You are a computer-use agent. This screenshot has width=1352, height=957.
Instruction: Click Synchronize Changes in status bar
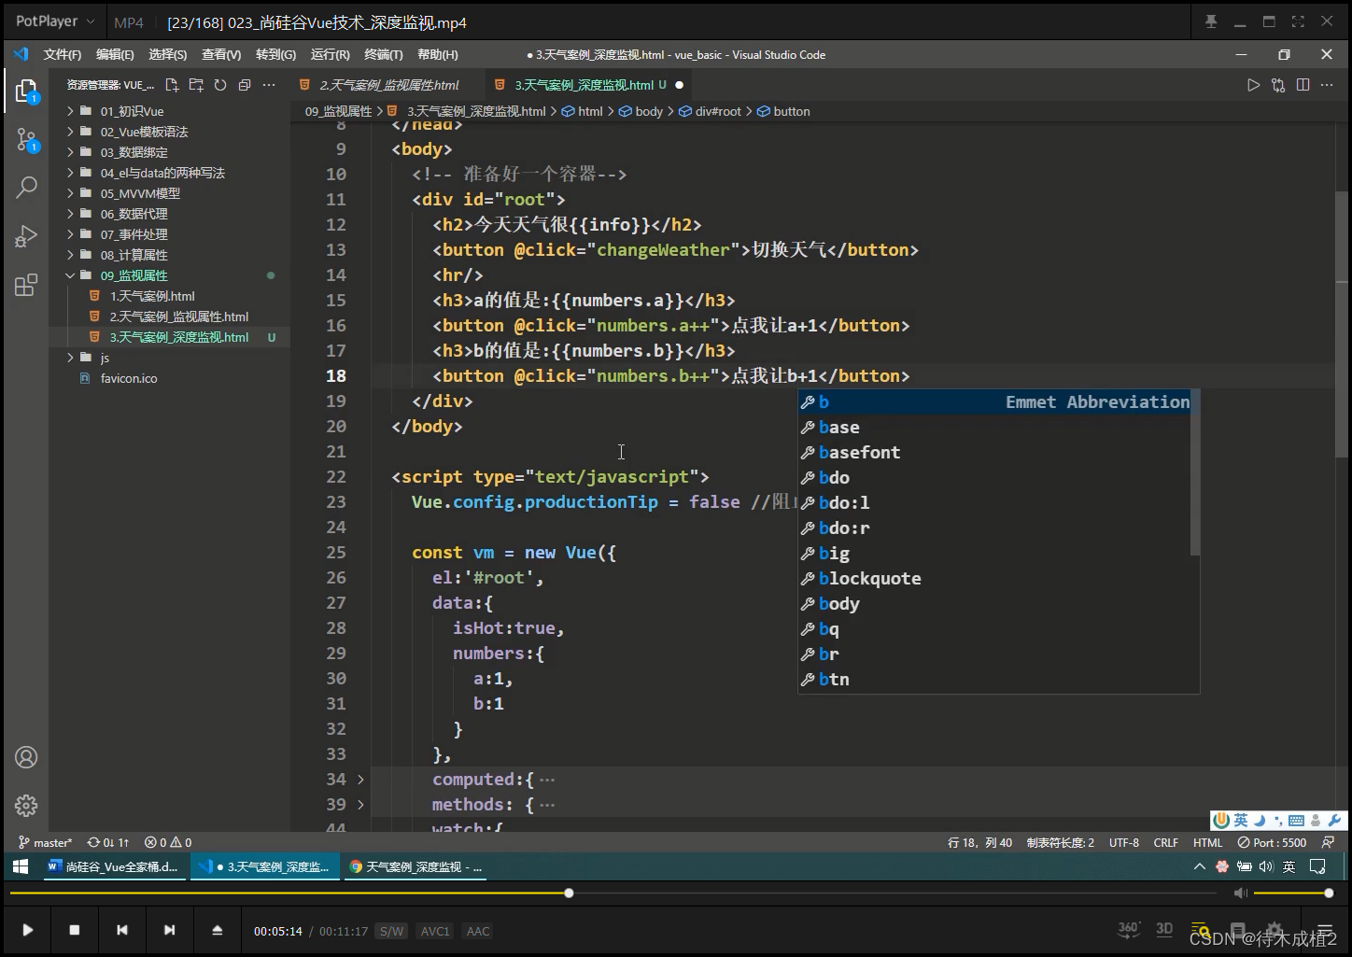pos(108,842)
